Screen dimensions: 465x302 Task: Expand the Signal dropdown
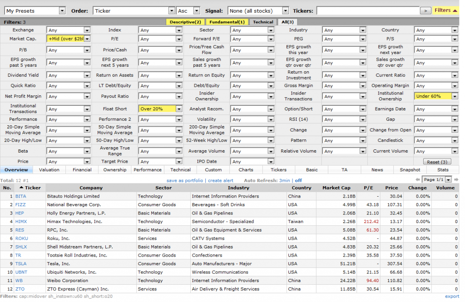click(x=258, y=11)
